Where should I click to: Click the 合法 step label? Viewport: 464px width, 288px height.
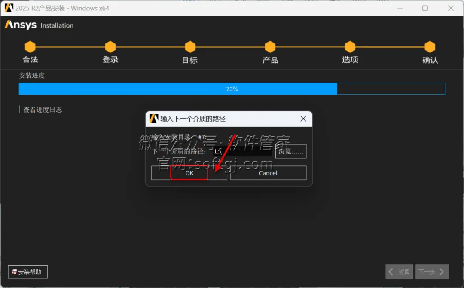coord(30,59)
